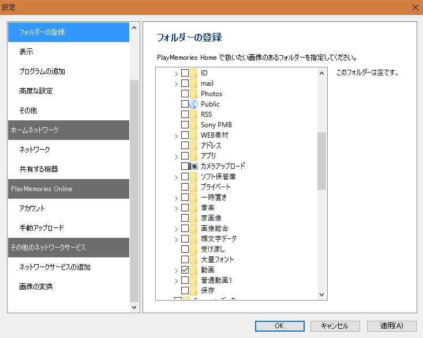The width and height of the screenshot is (423, 338).
Task: Click the RSS folder icon
Action: pos(193,115)
